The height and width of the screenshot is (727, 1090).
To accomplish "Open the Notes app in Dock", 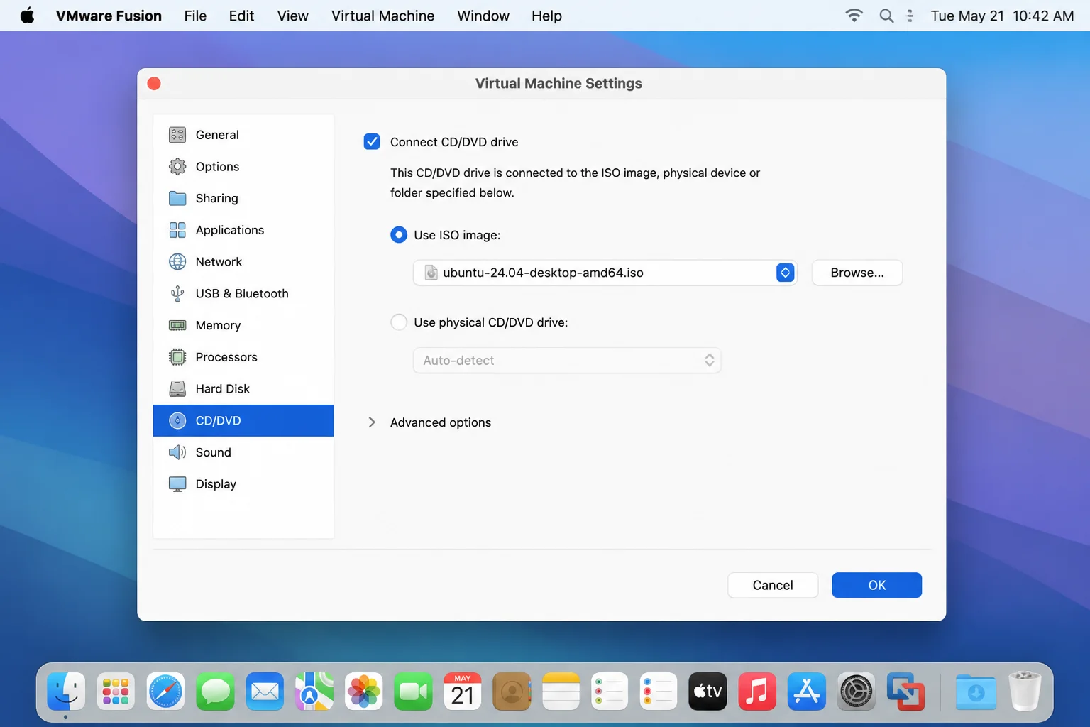I will [x=561, y=692].
